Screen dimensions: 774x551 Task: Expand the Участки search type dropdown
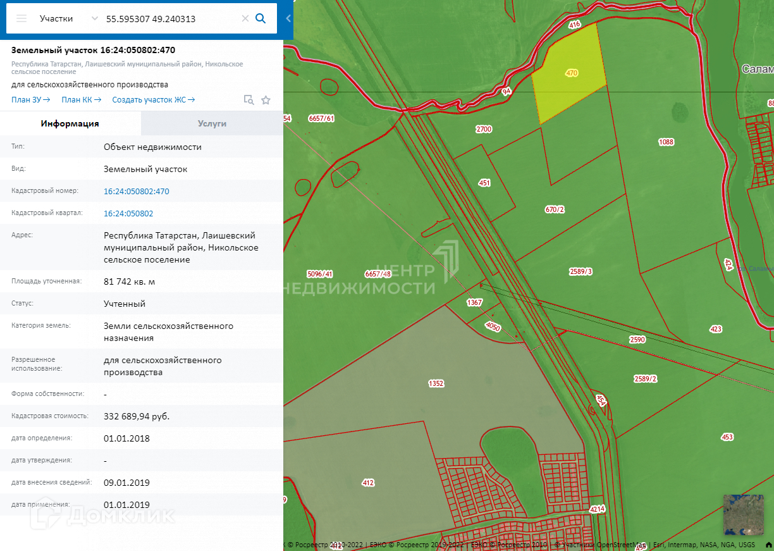click(68, 18)
